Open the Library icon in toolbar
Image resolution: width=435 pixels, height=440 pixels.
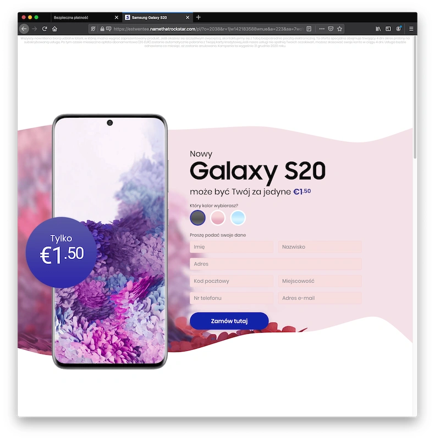point(378,29)
